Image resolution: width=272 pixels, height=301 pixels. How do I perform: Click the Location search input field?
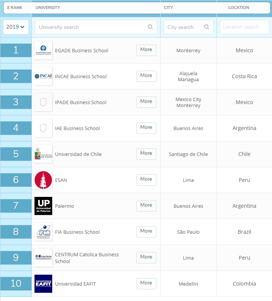(x=244, y=27)
